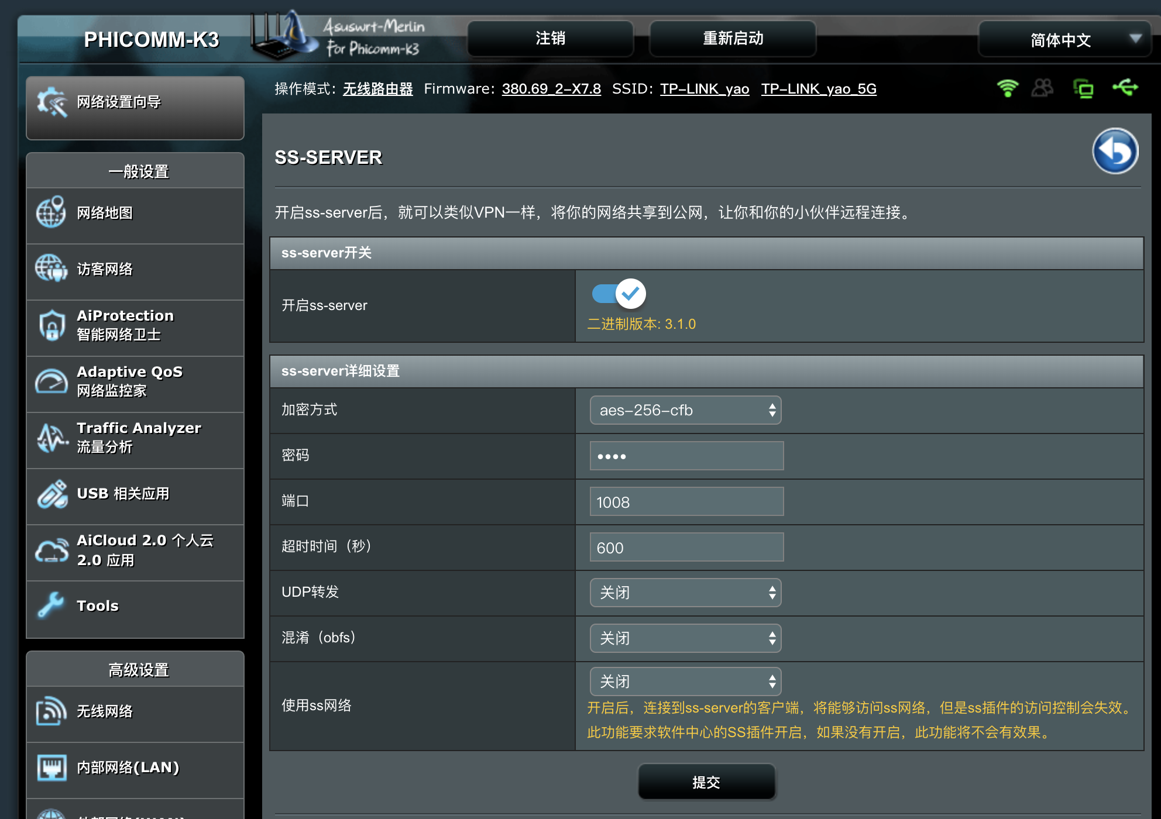
Task: Click the 一般设置 sidebar heading
Action: pyautogui.click(x=139, y=171)
